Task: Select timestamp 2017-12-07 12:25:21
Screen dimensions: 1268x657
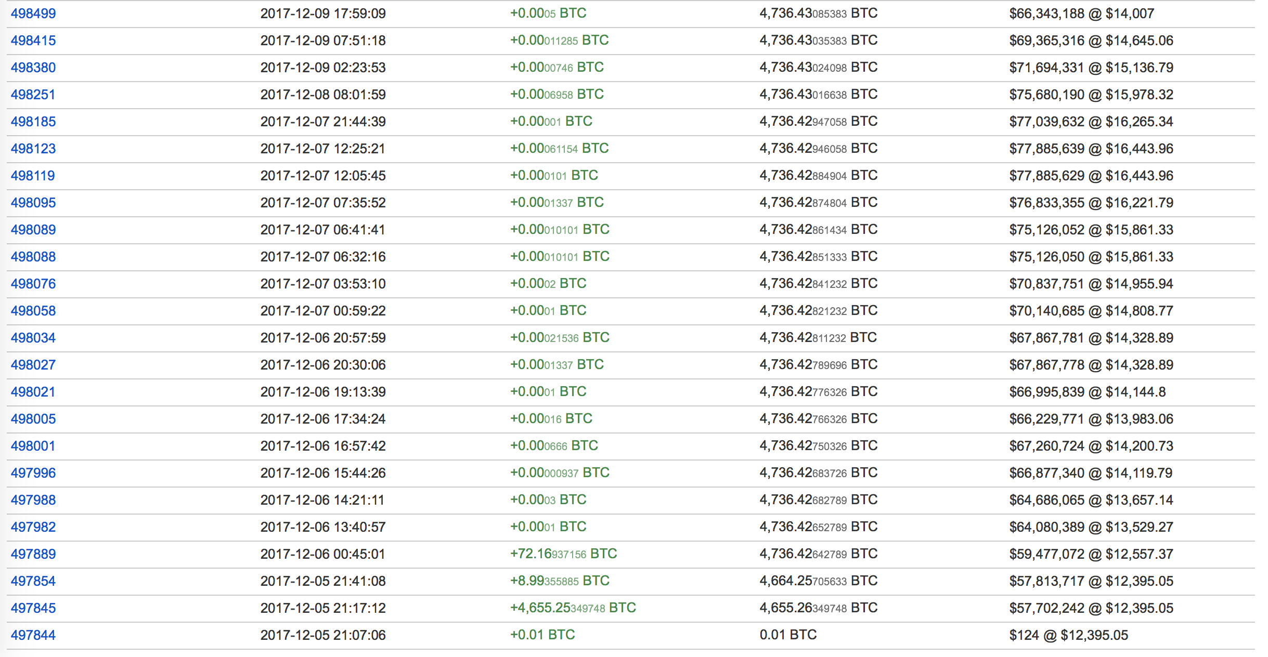Action: pos(322,149)
